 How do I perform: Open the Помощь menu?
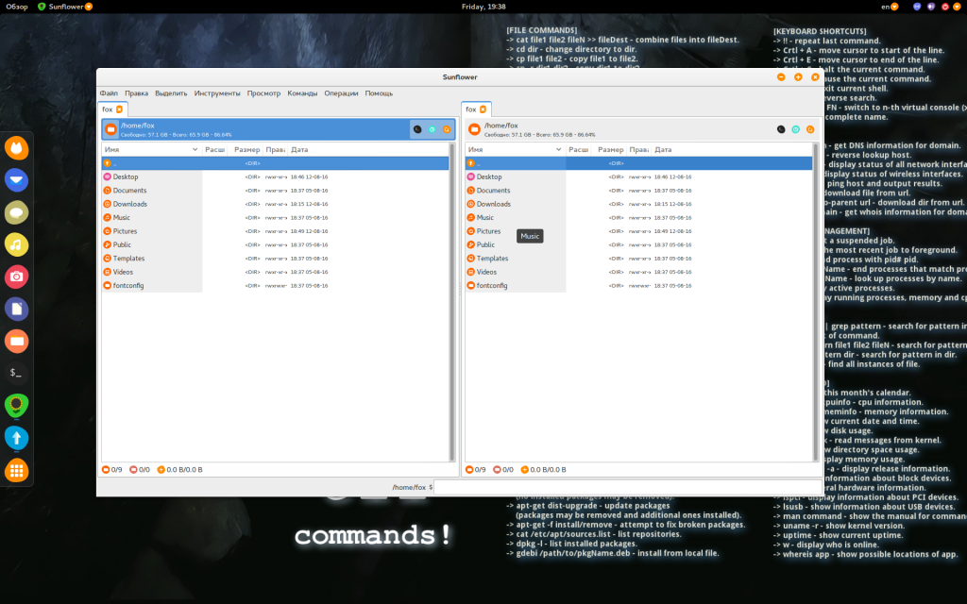(379, 93)
